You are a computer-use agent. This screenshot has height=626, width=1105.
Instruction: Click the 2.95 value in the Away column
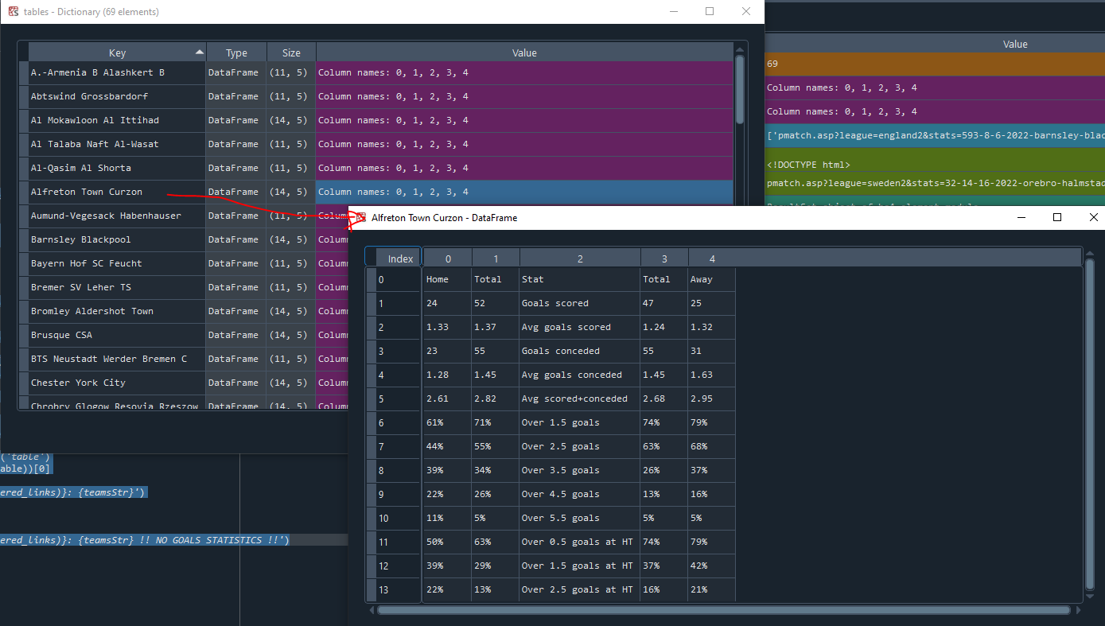pos(712,399)
